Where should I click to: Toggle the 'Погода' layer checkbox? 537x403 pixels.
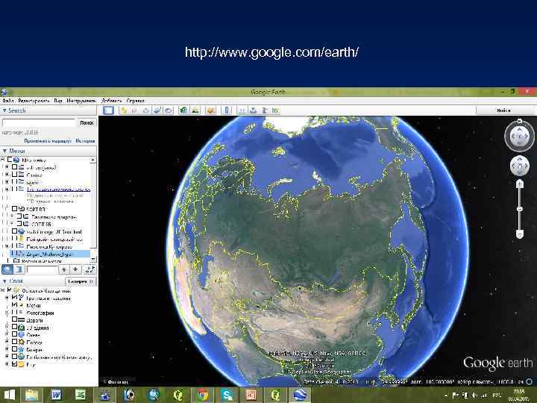pos(14,342)
